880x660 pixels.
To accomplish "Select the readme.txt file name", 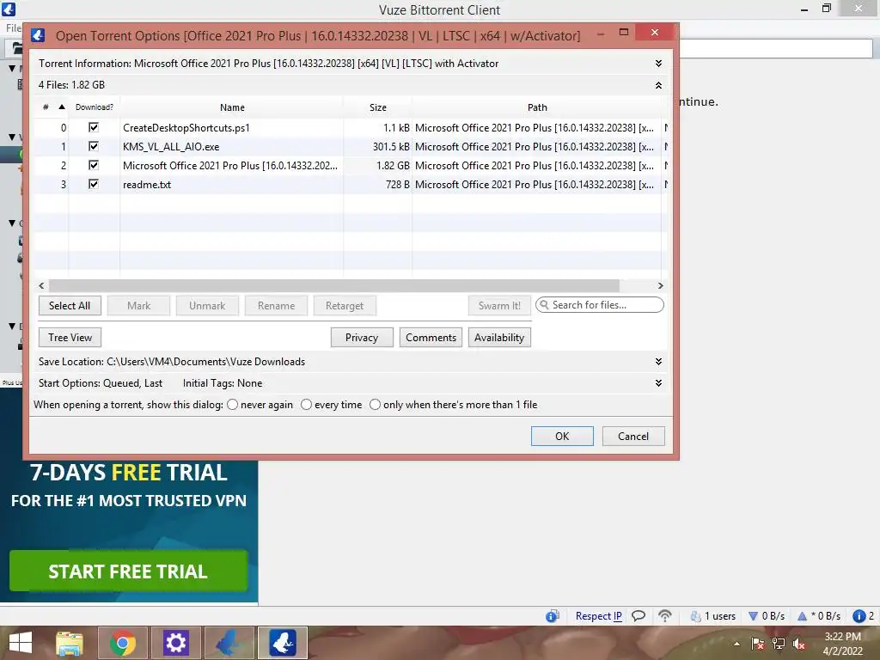I will pyautogui.click(x=147, y=185).
